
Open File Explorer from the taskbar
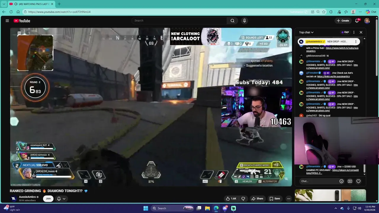point(207,208)
